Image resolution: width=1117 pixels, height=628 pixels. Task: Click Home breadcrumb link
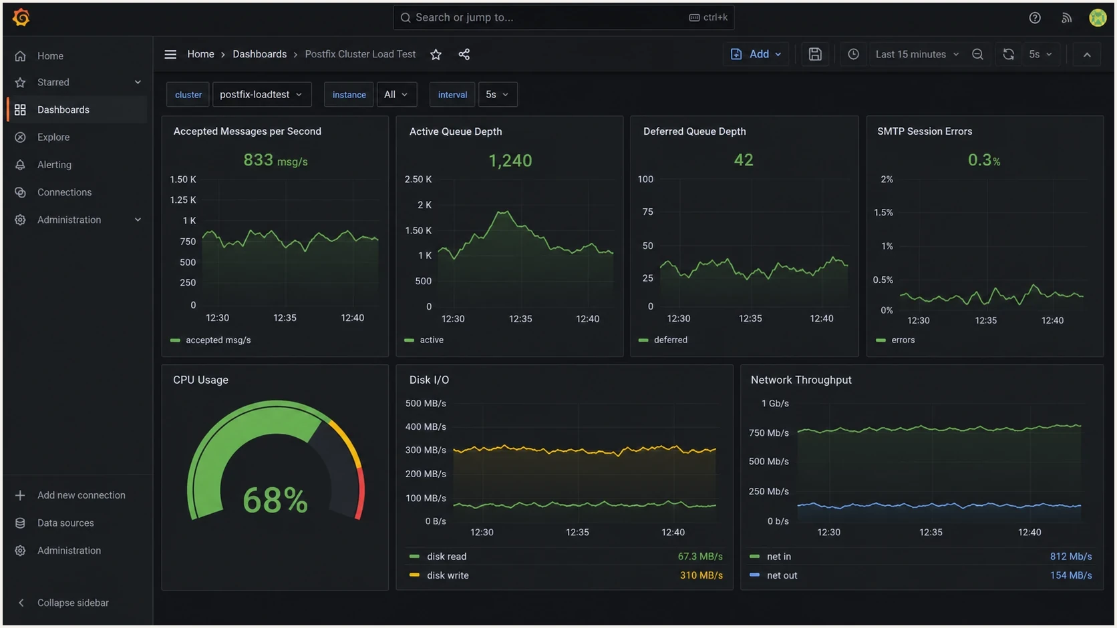point(200,54)
